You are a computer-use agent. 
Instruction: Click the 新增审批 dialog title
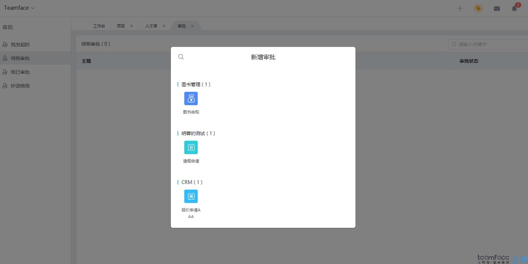click(x=263, y=57)
